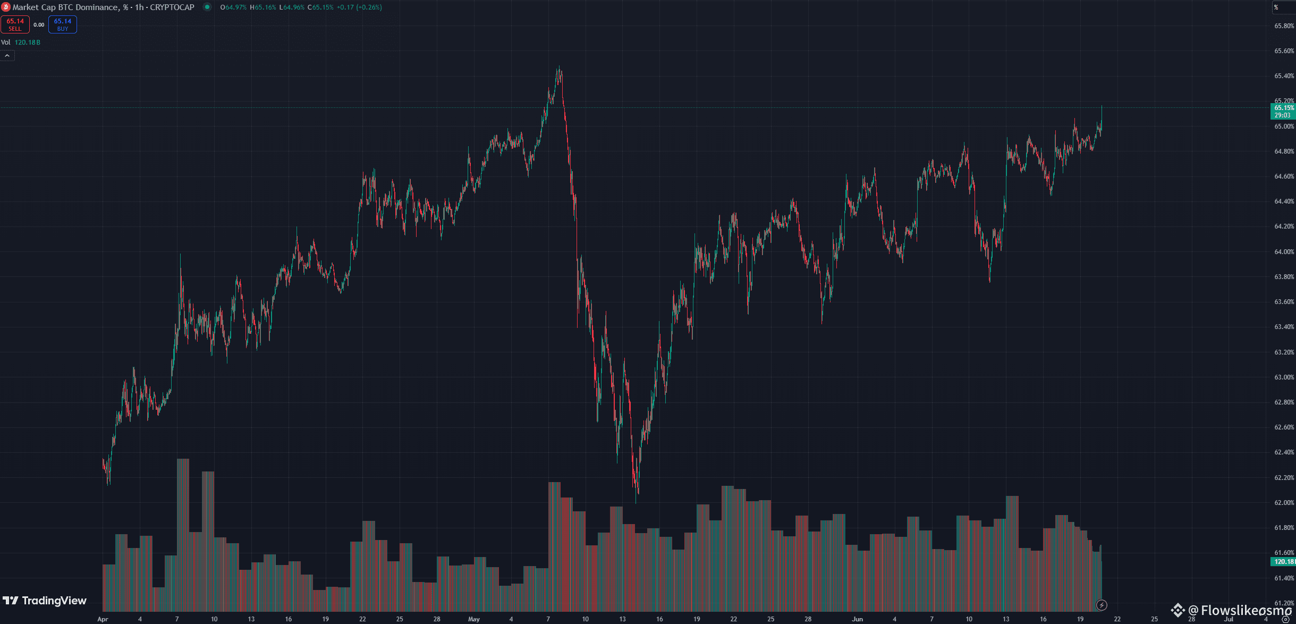Collapse the indicator legend with the chevron
This screenshot has width=1296, height=624.
point(7,56)
